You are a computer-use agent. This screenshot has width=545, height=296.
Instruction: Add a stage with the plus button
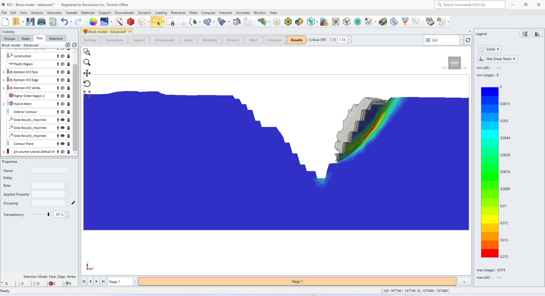(464, 281)
